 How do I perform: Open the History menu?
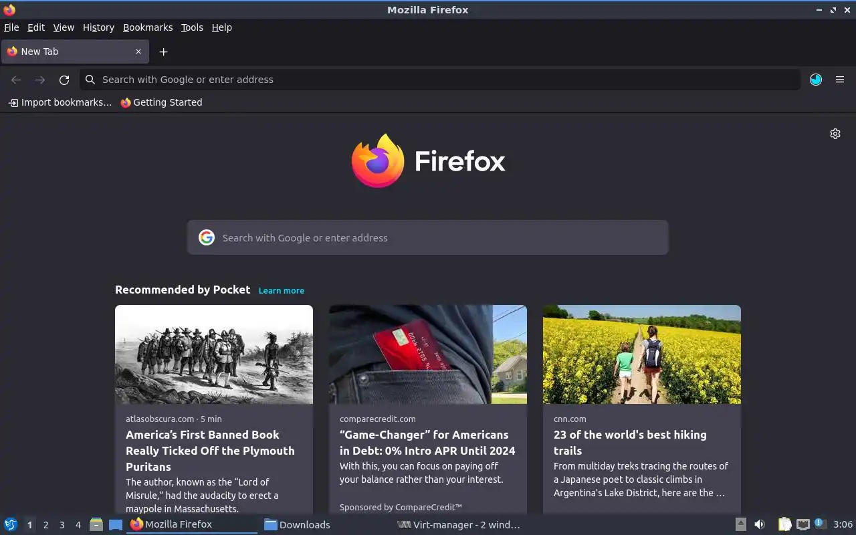click(98, 27)
